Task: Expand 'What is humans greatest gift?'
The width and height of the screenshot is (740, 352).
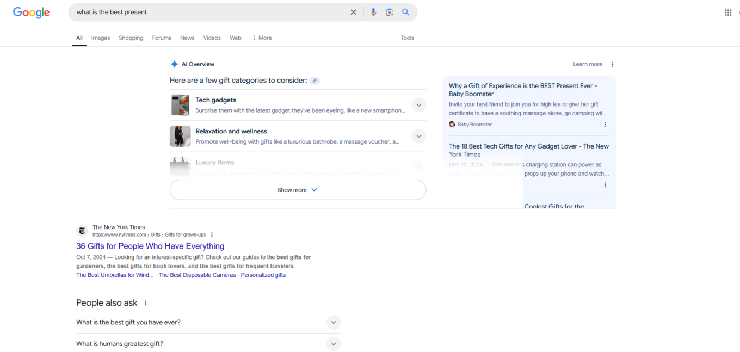Action: [x=333, y=343]
